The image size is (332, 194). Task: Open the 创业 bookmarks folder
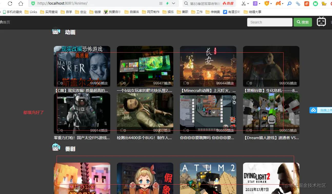coord(81,12)
